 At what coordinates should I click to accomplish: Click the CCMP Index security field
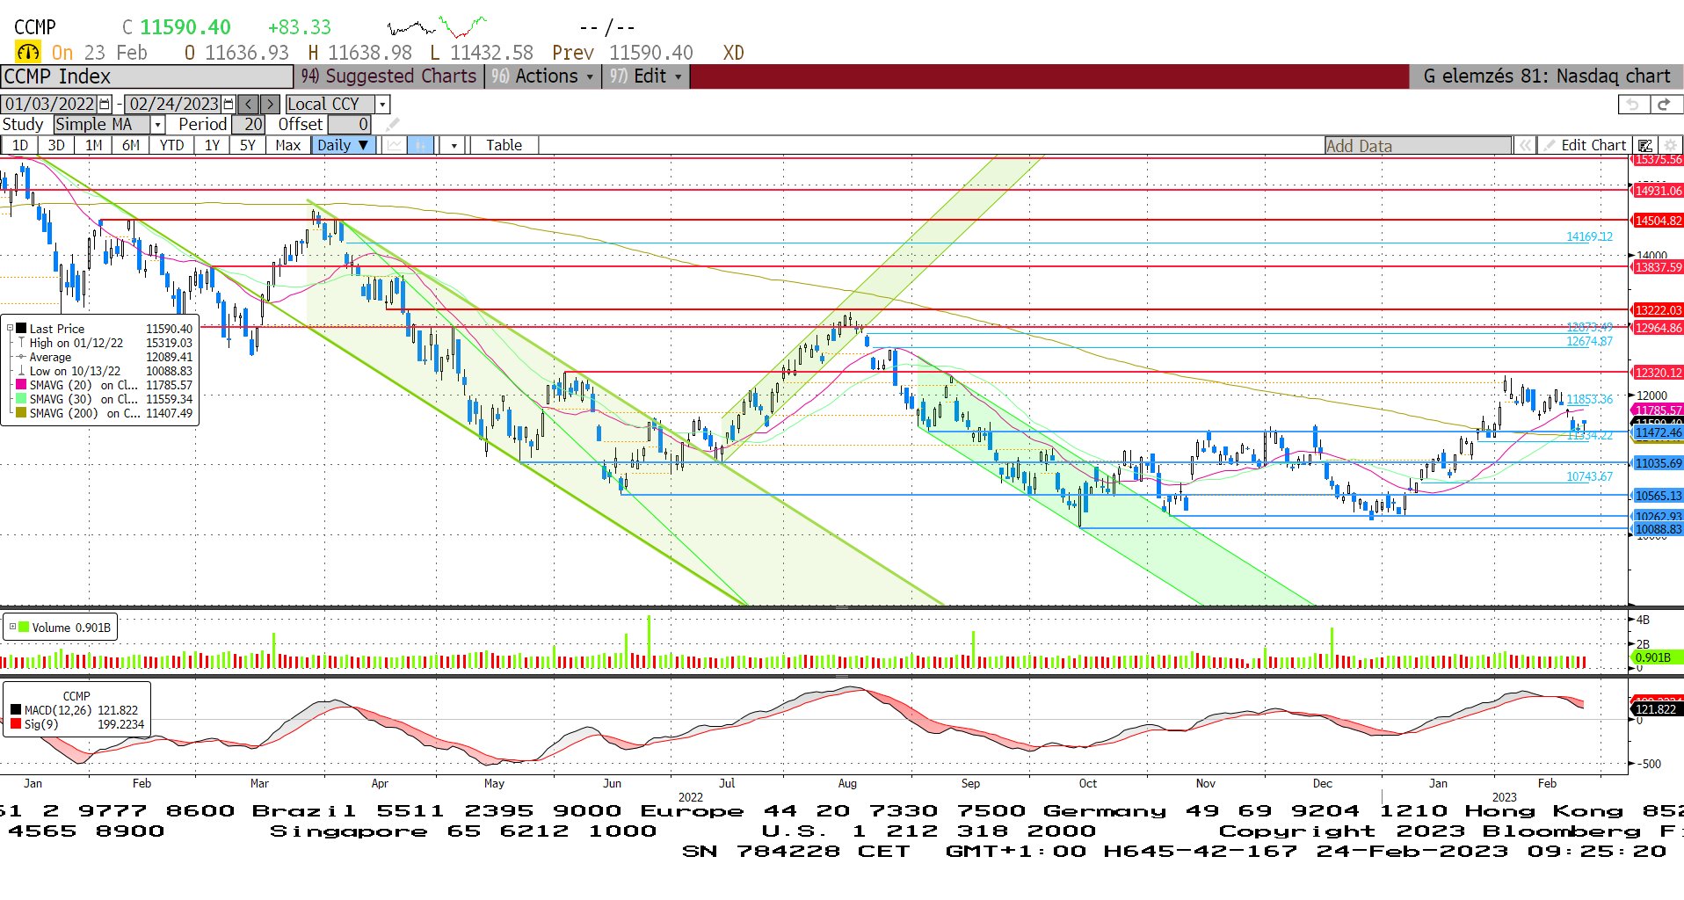tap(147, 76)
